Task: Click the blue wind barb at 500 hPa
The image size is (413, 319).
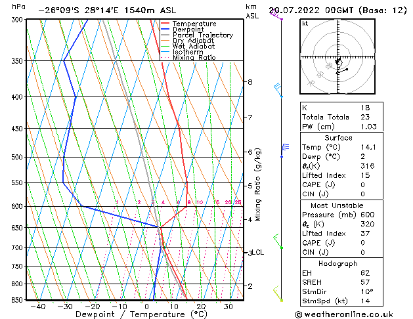Action: (x=285, y=150)
